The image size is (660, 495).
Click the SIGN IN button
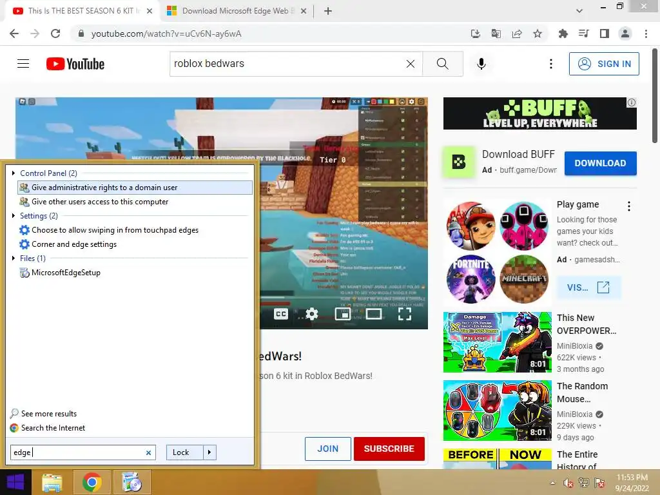tap(603, 64)
